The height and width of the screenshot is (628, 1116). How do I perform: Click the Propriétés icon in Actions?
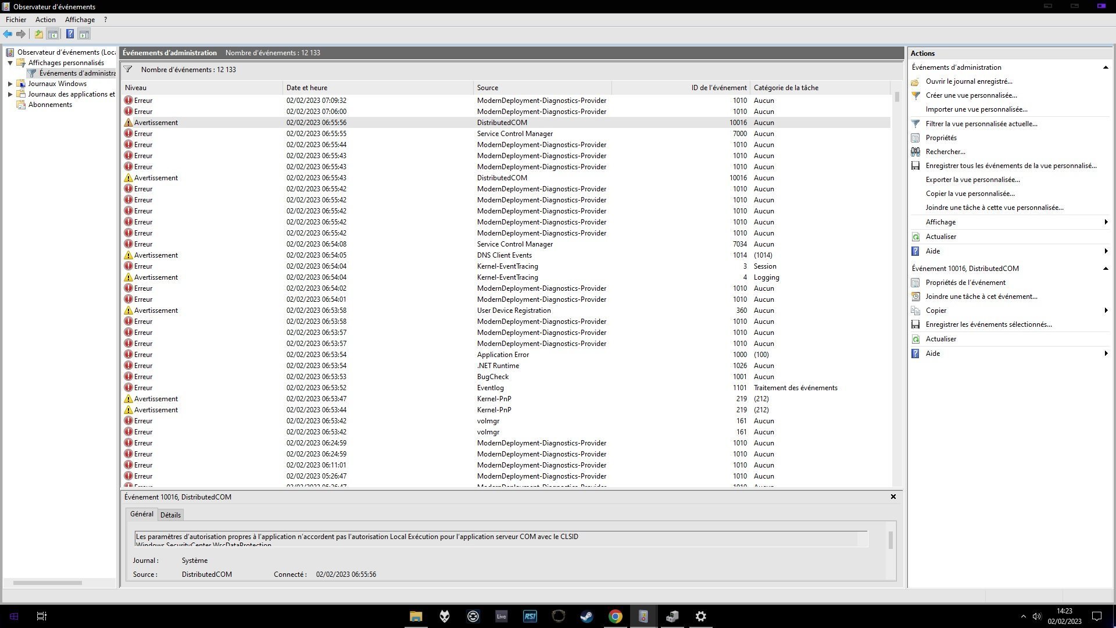click(x=915, y=138)
